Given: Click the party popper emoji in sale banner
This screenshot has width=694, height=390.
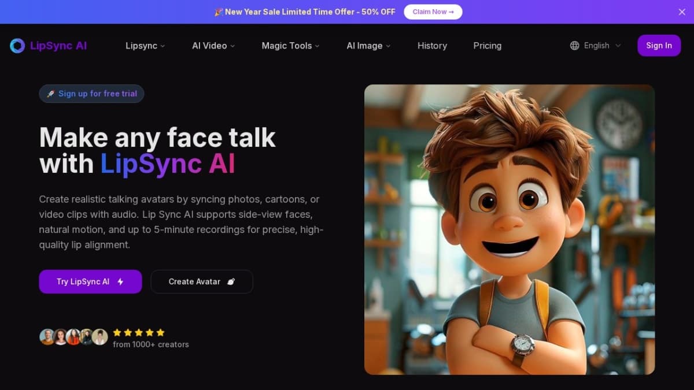Looking at the screenshot, I should click(x=218, y=12).
